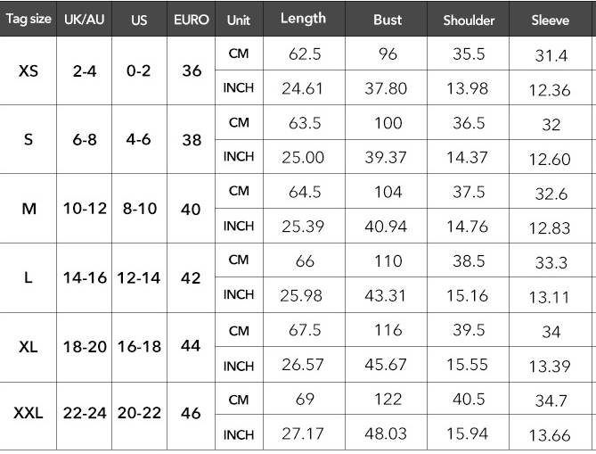Click the XXL tag size cell
The image size is (596, 454).
coord(29,413)
